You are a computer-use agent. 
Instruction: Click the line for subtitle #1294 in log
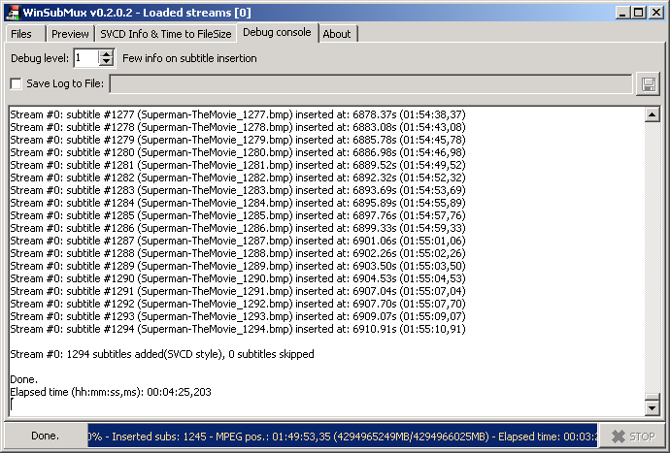coord(237,329)
